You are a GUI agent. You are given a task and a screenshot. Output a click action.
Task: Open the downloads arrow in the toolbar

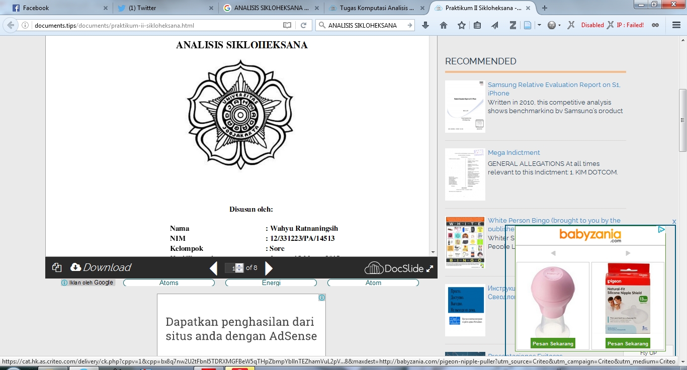coord(425,25)
